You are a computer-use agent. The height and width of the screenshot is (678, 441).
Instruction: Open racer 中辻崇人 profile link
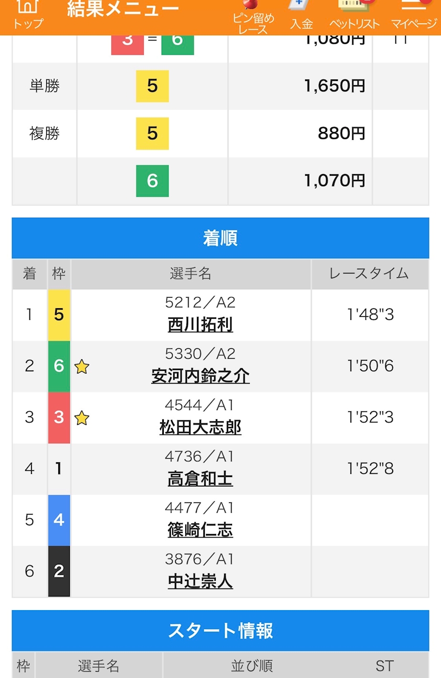200,582
